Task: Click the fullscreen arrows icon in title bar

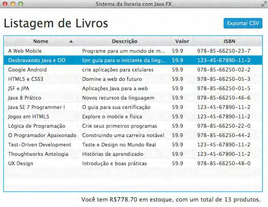Action: 264,4
